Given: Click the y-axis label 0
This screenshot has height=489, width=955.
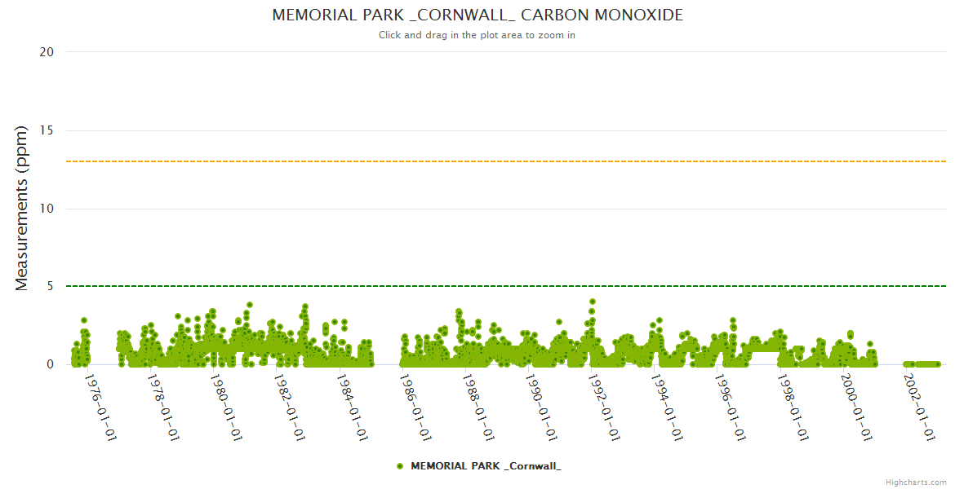Looking at the screenshot, I should click(50, 364).
